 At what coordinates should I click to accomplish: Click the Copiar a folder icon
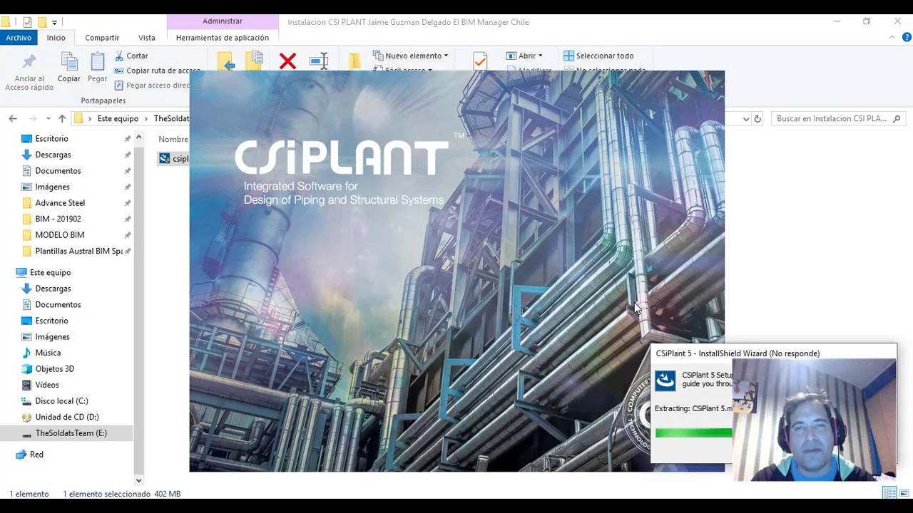[255, 62]
